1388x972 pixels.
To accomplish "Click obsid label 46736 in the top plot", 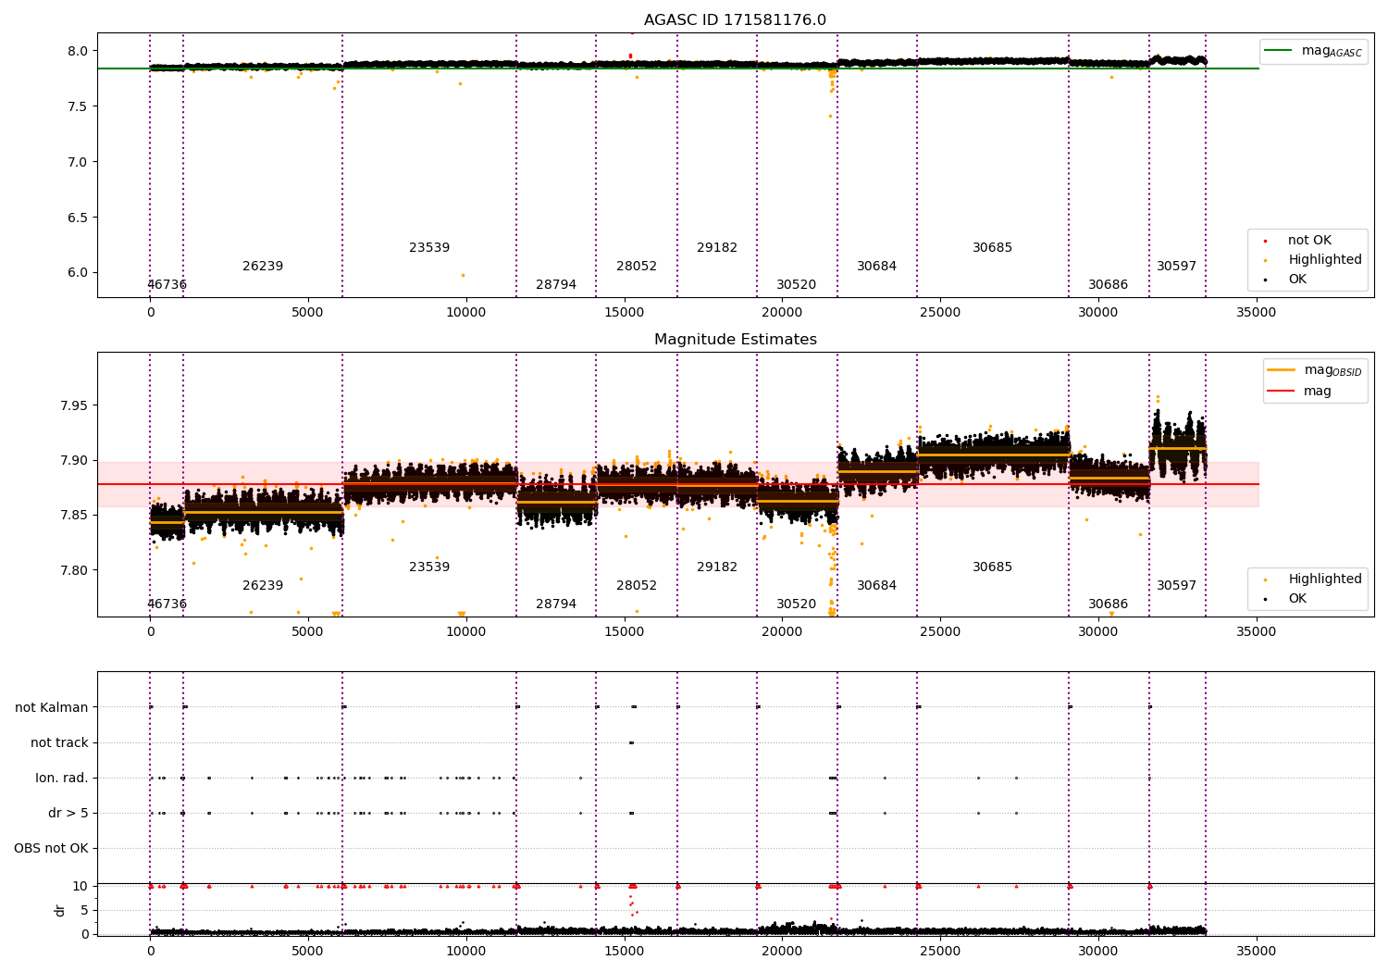I will [167, 285].
